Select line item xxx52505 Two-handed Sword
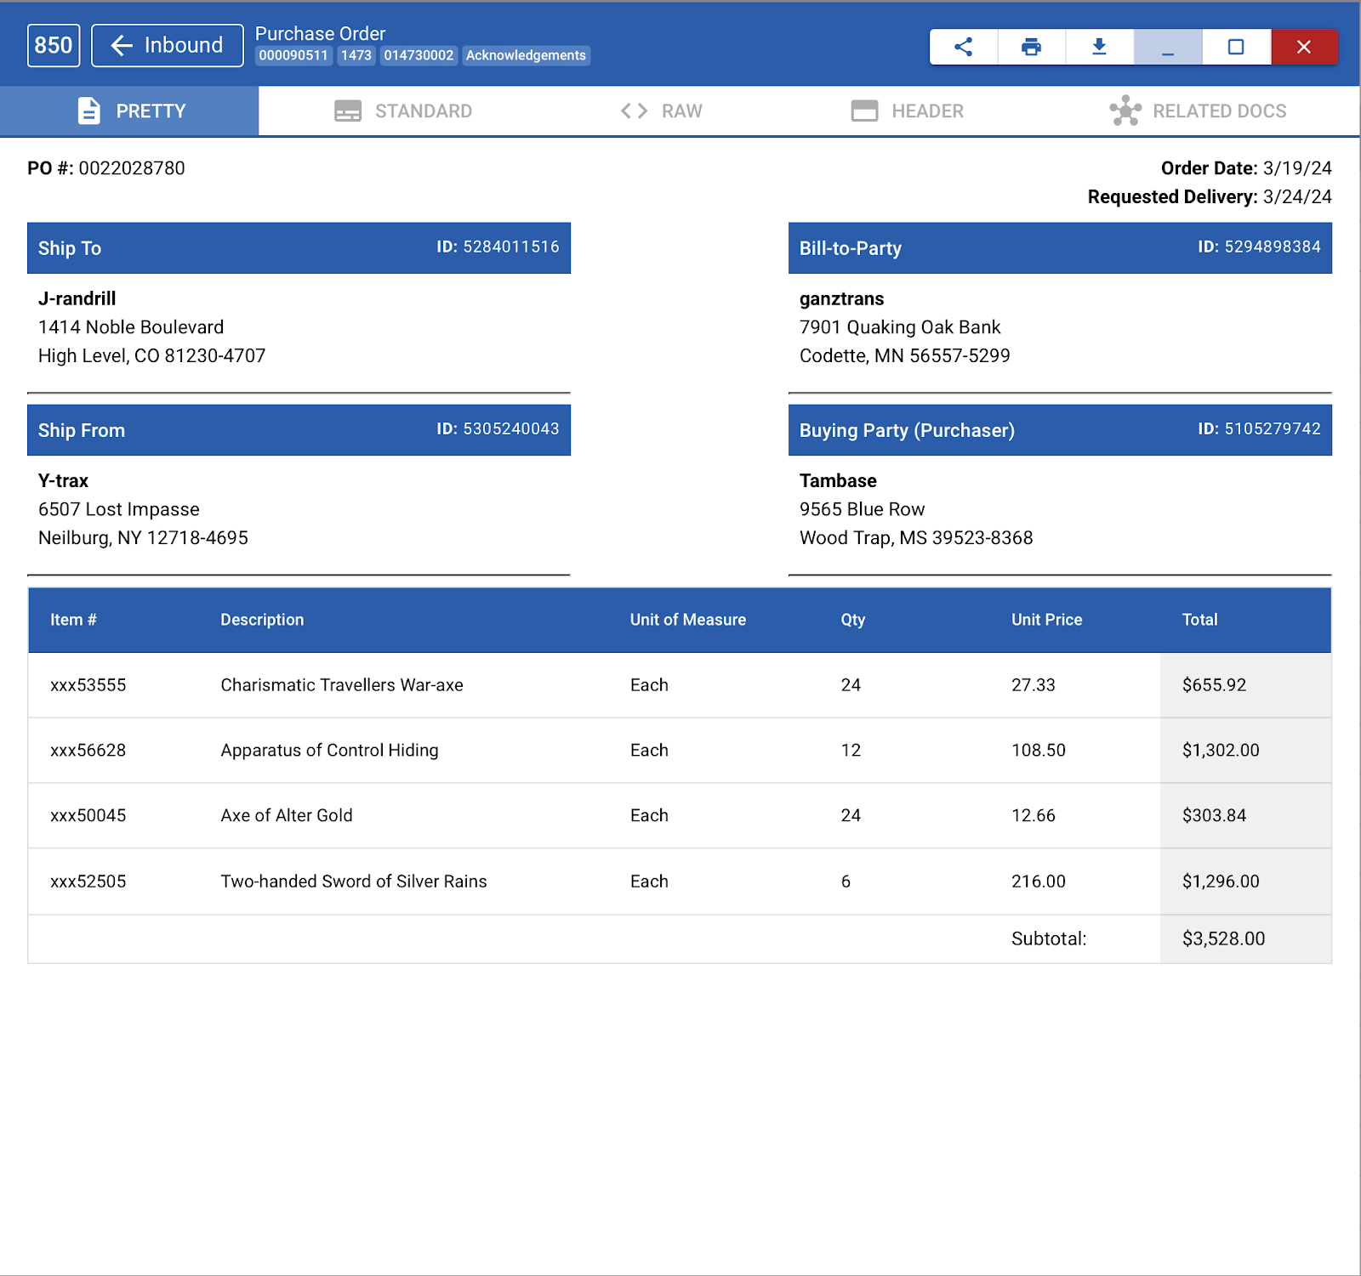This screenshot has height=1276, width=1361. pos(354,882)
